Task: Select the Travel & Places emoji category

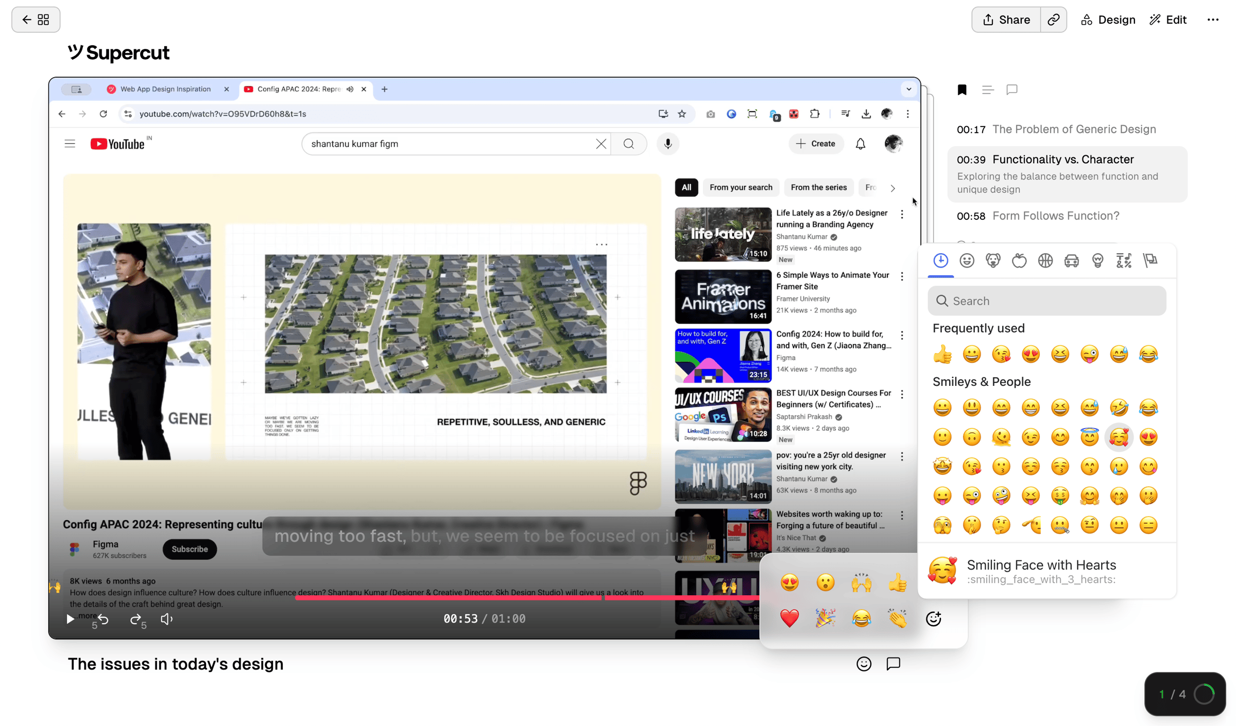Action: pos(1072,260)
